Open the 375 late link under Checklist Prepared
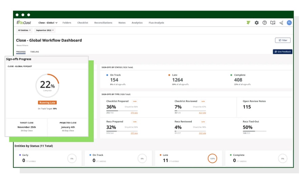 (134, 113)
